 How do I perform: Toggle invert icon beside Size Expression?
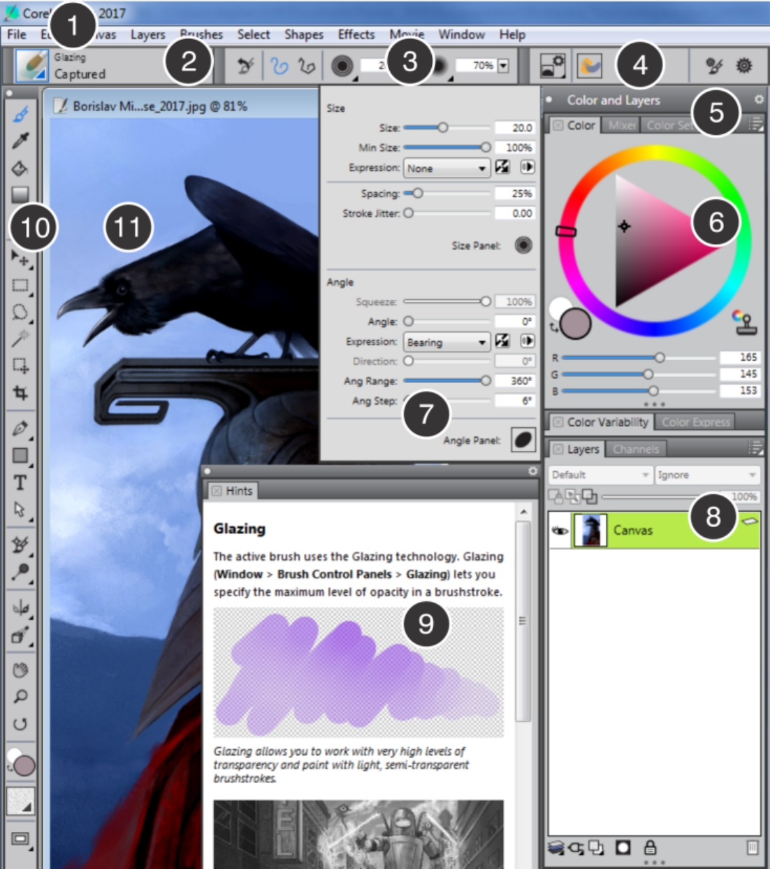point(502,167)
